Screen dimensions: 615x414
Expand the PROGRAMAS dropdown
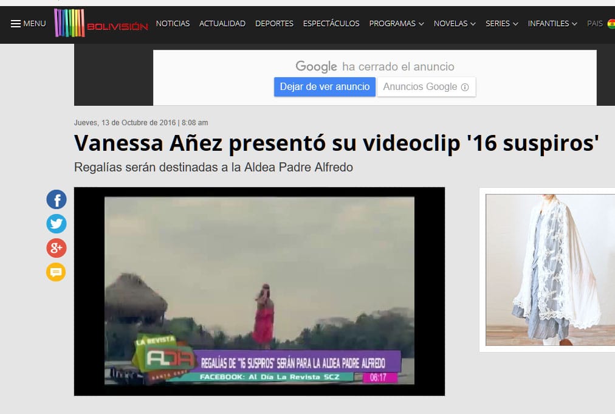tap(397, 24)
